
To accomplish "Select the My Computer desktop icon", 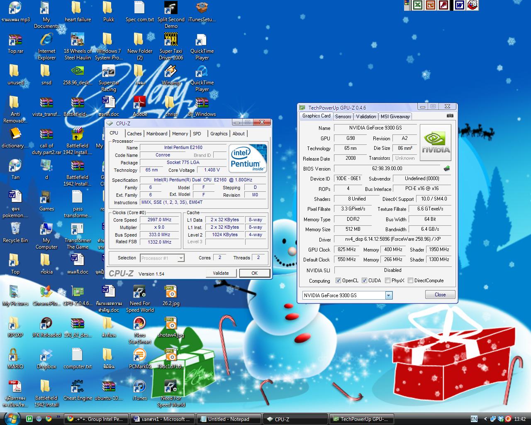I will [46, 236].
